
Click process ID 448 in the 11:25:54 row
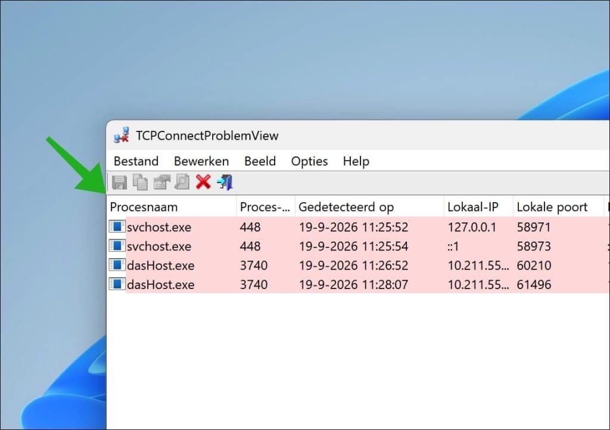[250, 246]
